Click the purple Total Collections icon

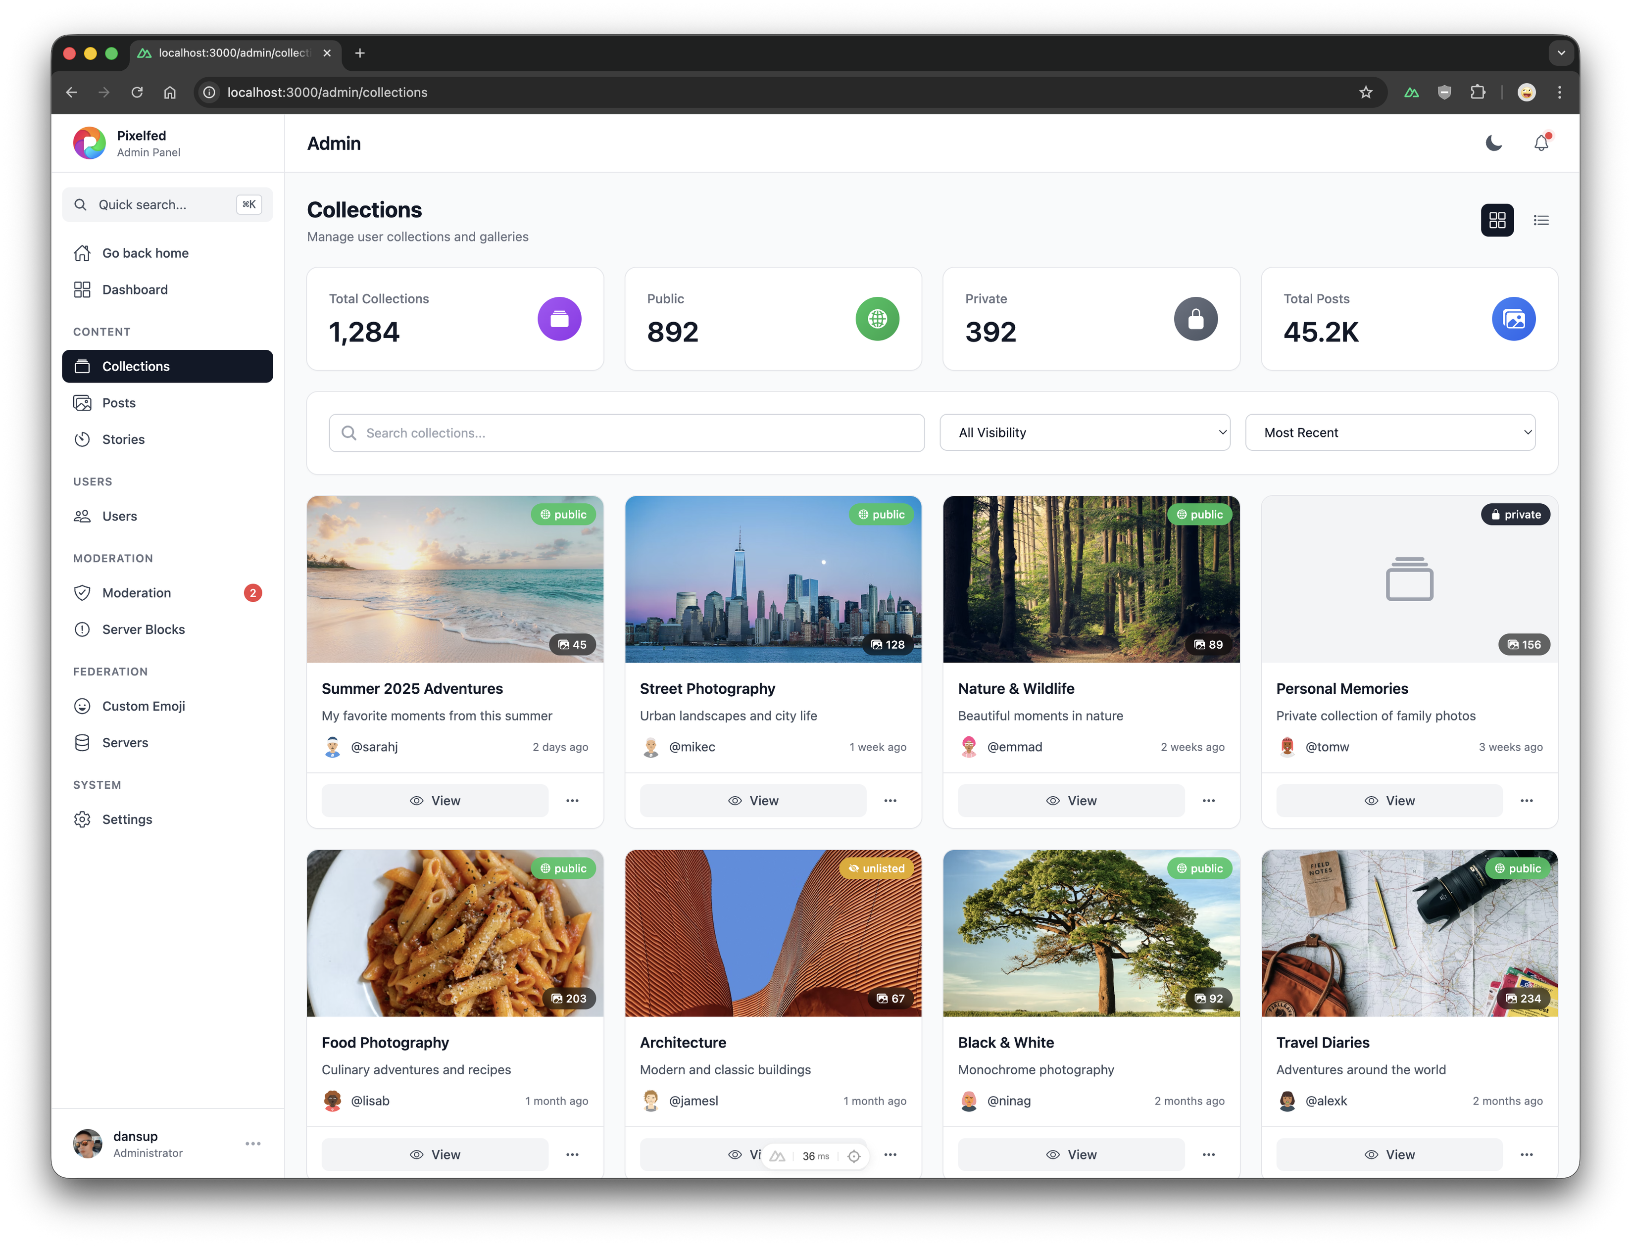pyautogui.click(x=558, y=319)
